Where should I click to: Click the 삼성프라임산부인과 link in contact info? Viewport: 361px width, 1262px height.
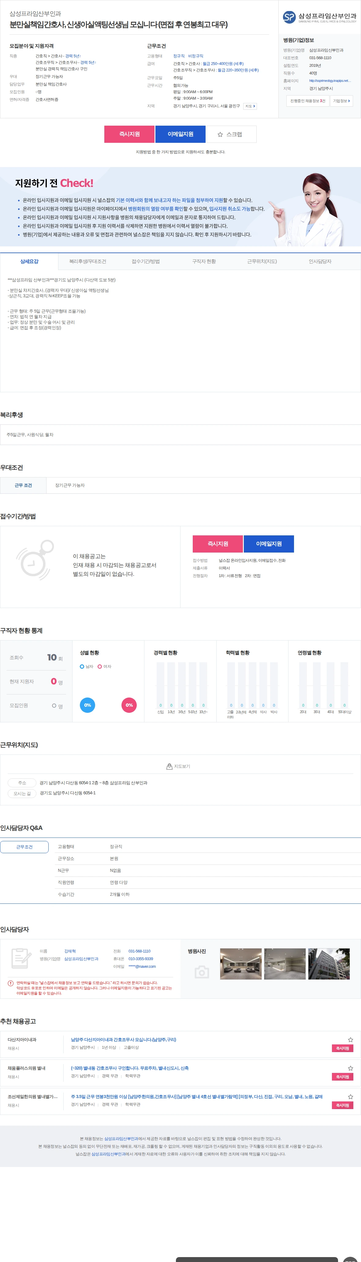(81, 959)
